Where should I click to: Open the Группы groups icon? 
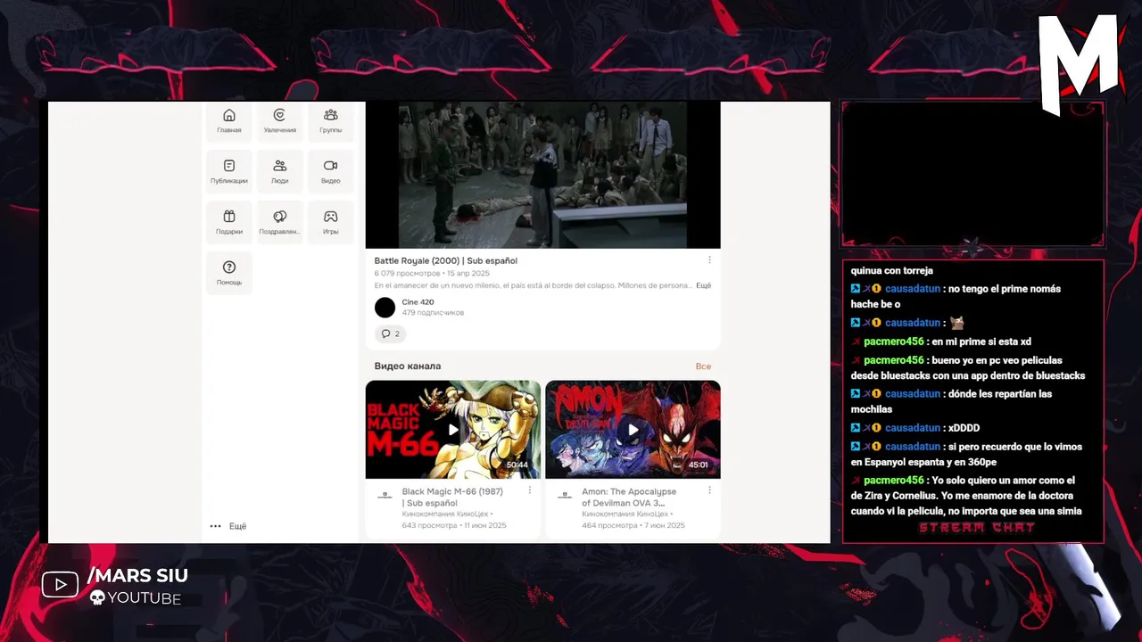click(330, 121)
